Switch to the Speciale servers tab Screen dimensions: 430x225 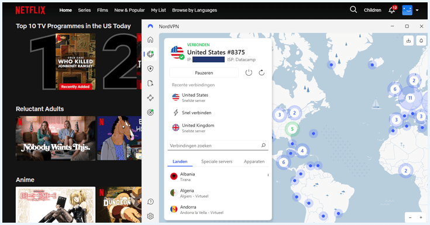click(x=216, y=161)
